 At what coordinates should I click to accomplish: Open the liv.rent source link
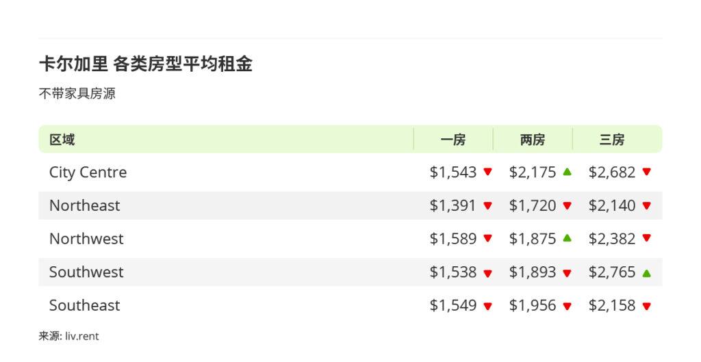(x=82, y=336)
